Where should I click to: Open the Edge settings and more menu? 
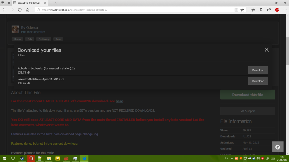click(x=285, y=10)
